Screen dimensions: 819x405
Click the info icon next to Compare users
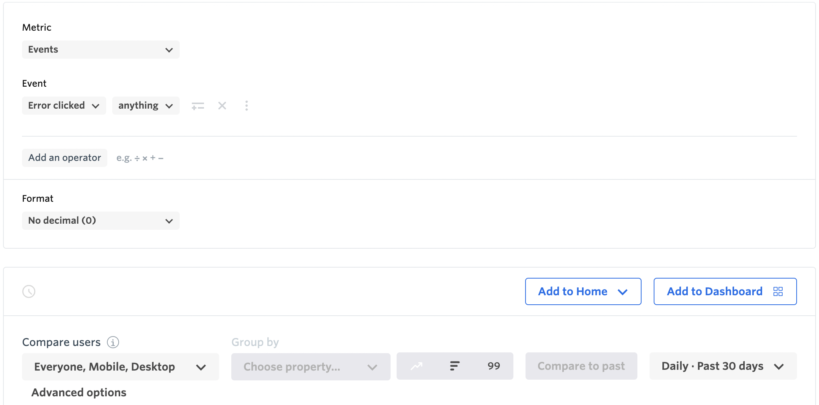pos(113,342)
